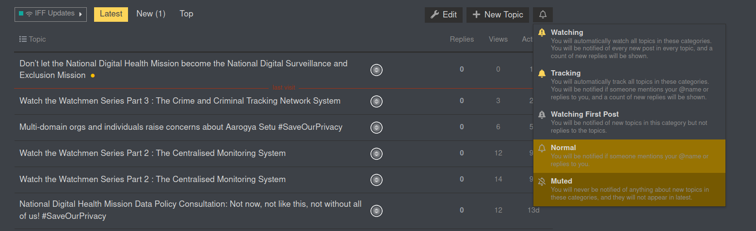Open the IFF Updates category dropdown

tap(50, 14)
